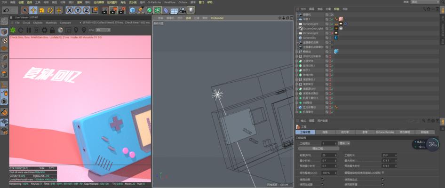Activate the Rotate tool
Image resolution: width=445 pixels, height=188 pixels.
click(x=50, y=10)
